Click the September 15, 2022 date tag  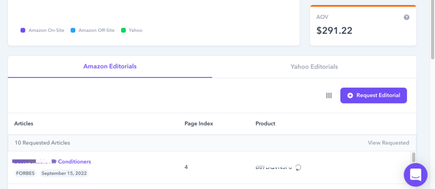(x=64, y=173)
